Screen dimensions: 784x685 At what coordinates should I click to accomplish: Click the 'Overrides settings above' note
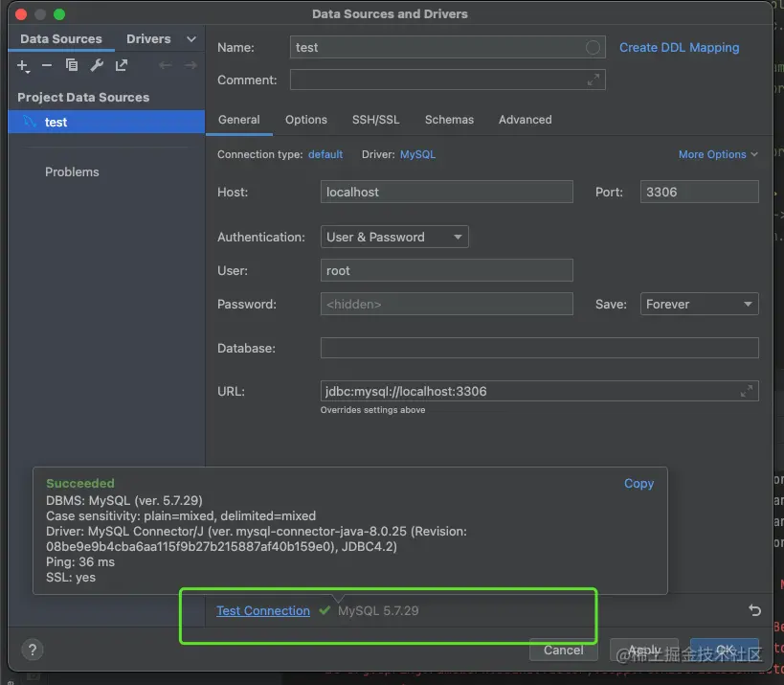pos(372,409)
